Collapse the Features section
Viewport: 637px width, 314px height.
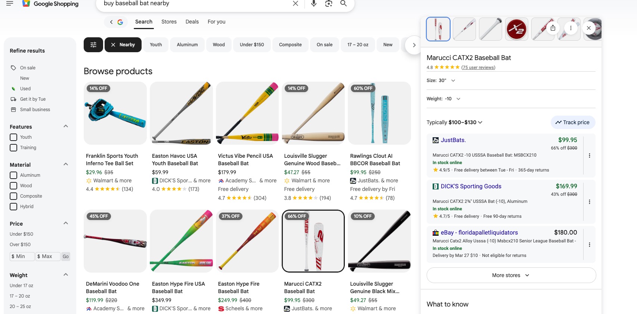coord(66,126)
